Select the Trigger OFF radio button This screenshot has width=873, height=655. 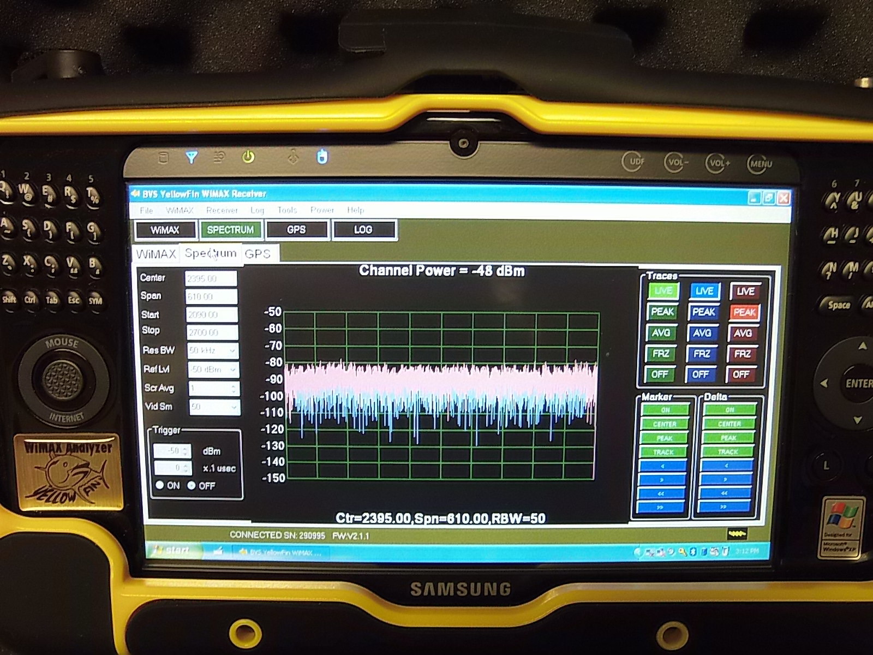(x=191, y=485)
